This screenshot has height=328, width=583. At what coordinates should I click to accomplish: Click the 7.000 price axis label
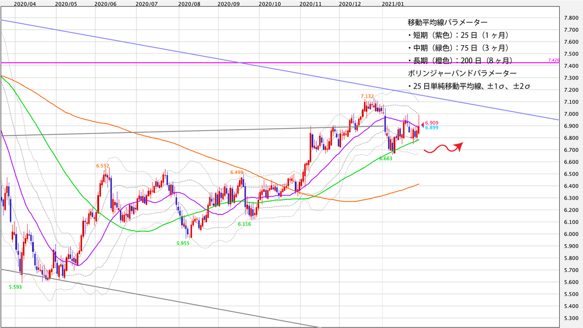(570, 114)
